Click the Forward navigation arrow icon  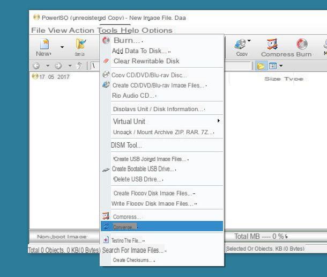point(58,66)
